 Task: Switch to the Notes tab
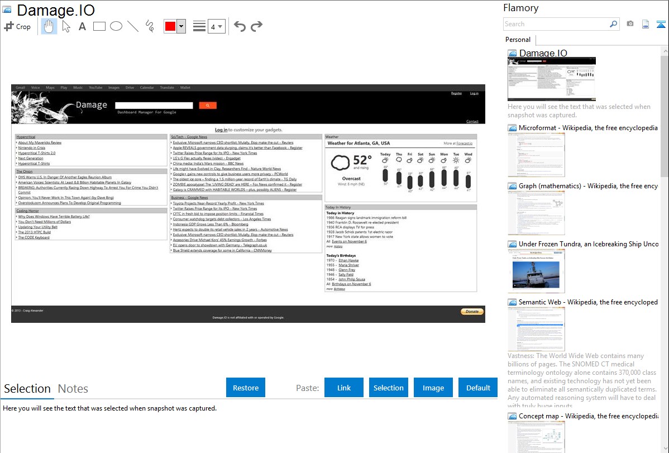tap(73, 389)
